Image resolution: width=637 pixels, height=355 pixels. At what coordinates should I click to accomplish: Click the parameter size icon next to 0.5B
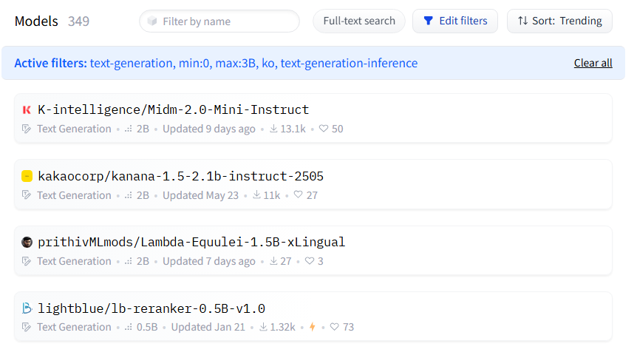click(129, 328)
